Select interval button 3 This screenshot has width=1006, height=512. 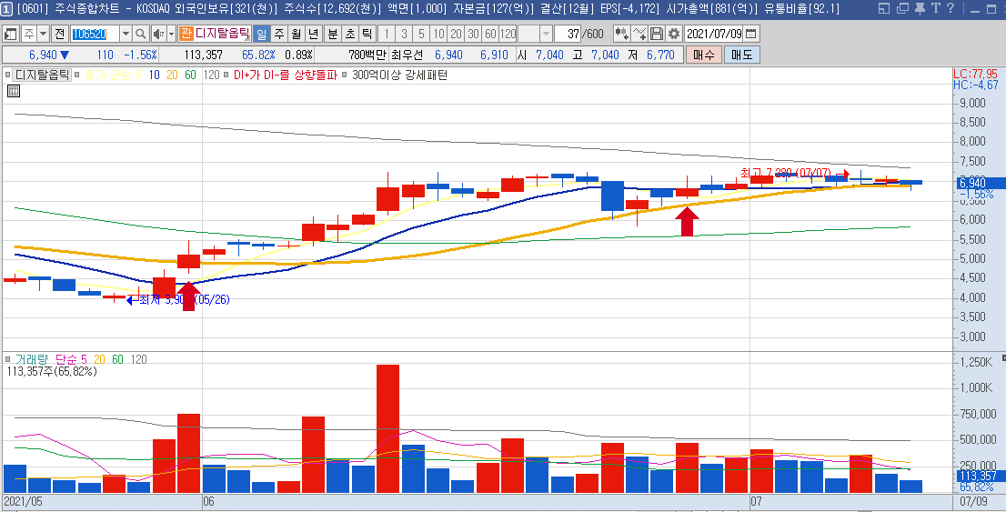(404, 34)
